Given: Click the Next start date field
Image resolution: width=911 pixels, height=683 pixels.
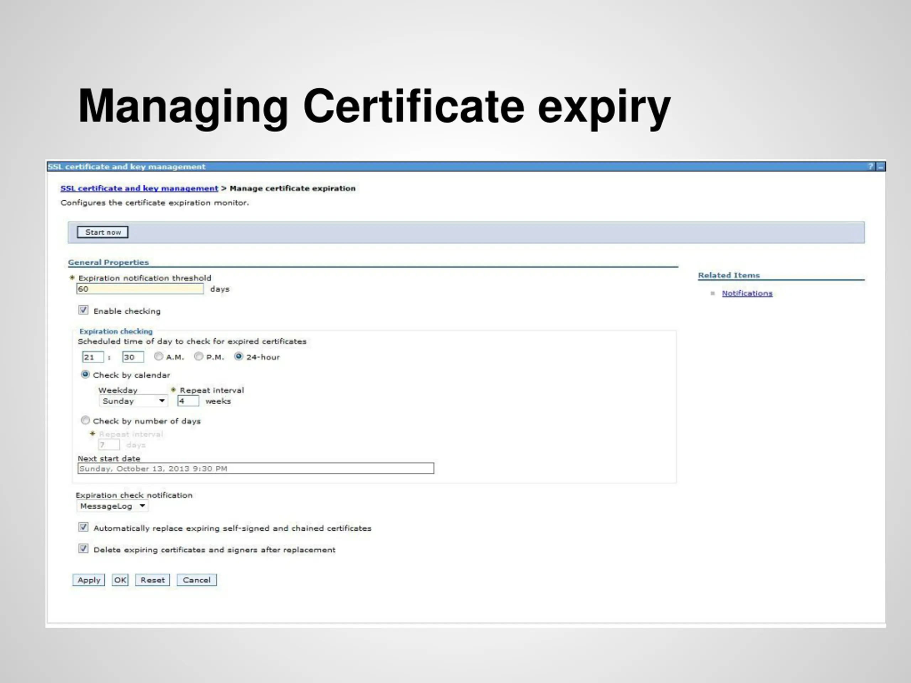Looking at the screenshot, I should pyautogui.click(x=256, y=468).
